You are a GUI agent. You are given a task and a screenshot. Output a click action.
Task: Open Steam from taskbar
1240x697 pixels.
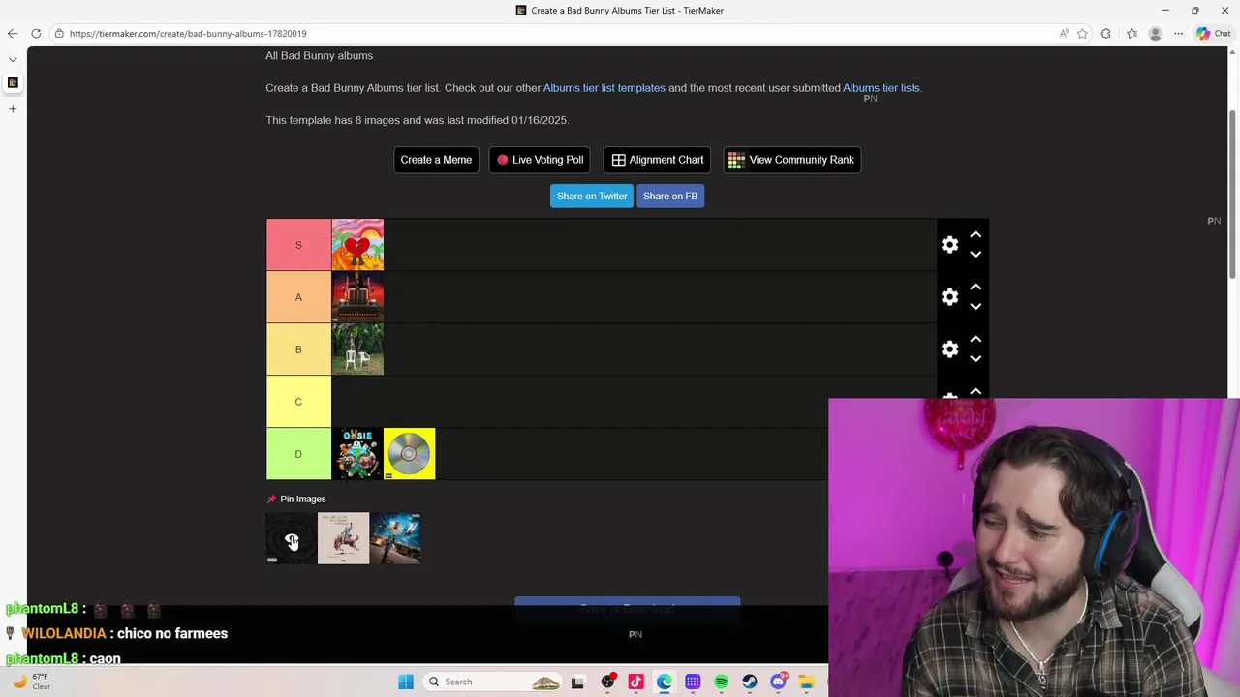click(750, 682)
